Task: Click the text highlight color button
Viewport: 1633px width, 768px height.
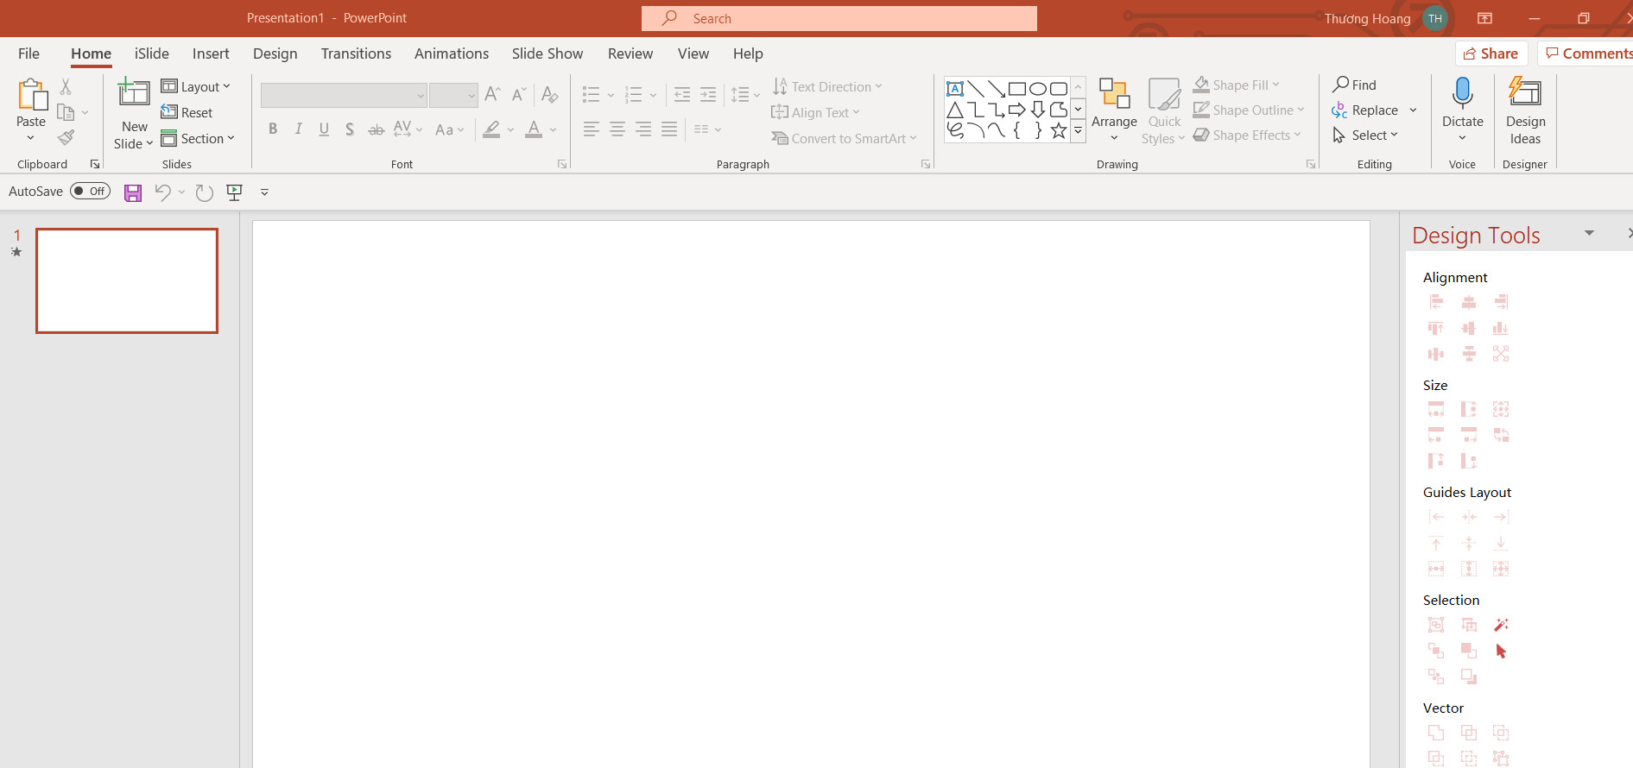Action: pyautogui.click(x=491, y=129)
